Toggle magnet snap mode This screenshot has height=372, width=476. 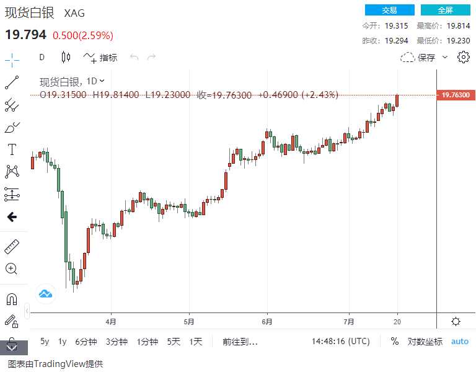[x=12, y=299]
